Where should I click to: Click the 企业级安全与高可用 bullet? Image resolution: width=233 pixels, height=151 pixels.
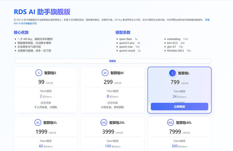tap(29, 47)
